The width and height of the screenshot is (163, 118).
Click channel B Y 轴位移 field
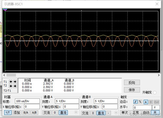(110, 107)
